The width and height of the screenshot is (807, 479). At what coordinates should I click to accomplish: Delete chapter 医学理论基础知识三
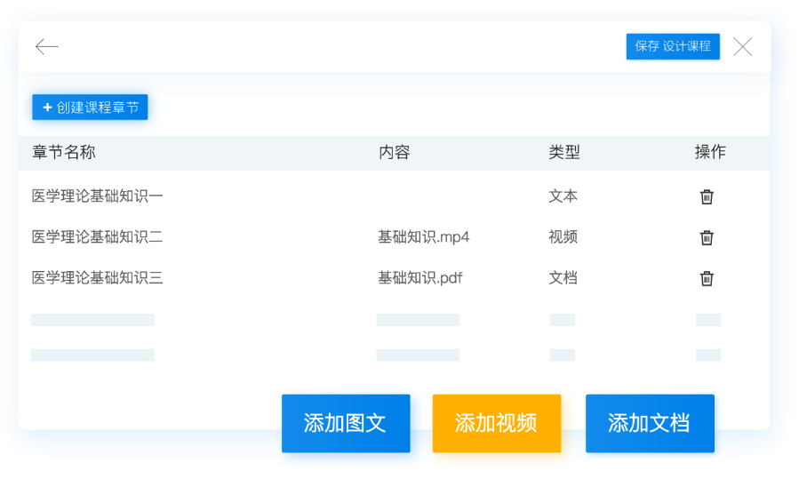[707, 278]
